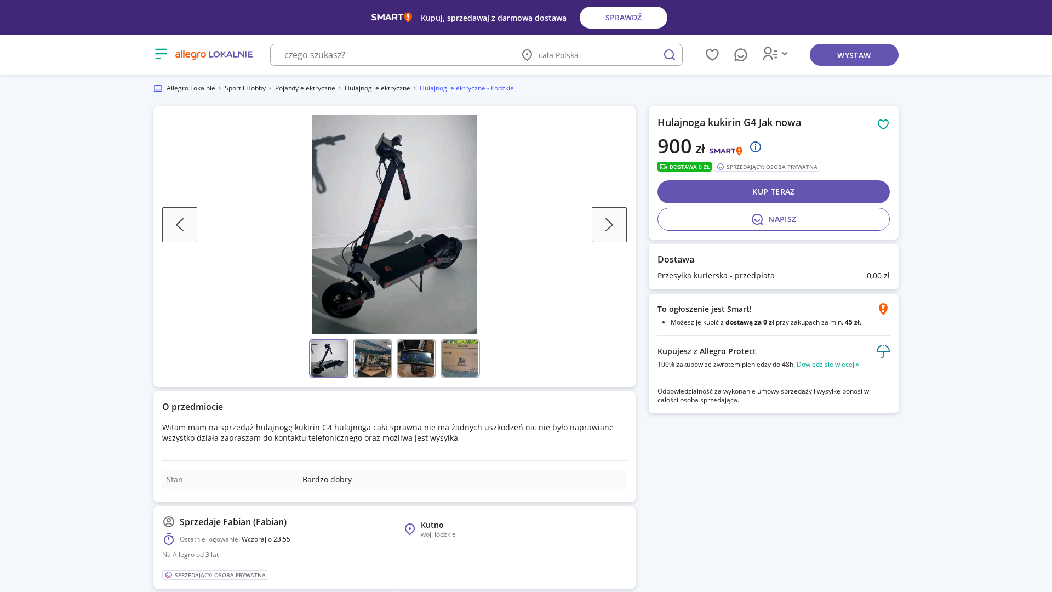The image size is (1052, 592).
Task: Show previous photo arrow
Action: point(180,225)
